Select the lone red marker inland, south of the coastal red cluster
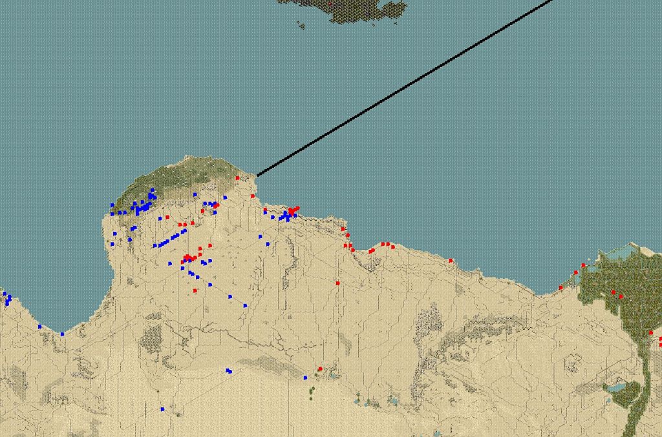 337,283
